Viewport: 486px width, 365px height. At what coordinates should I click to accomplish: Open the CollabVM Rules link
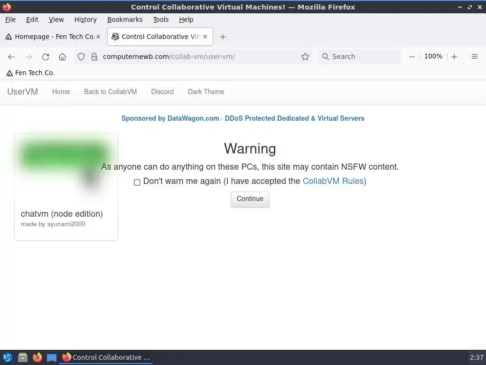coord(333,181)
